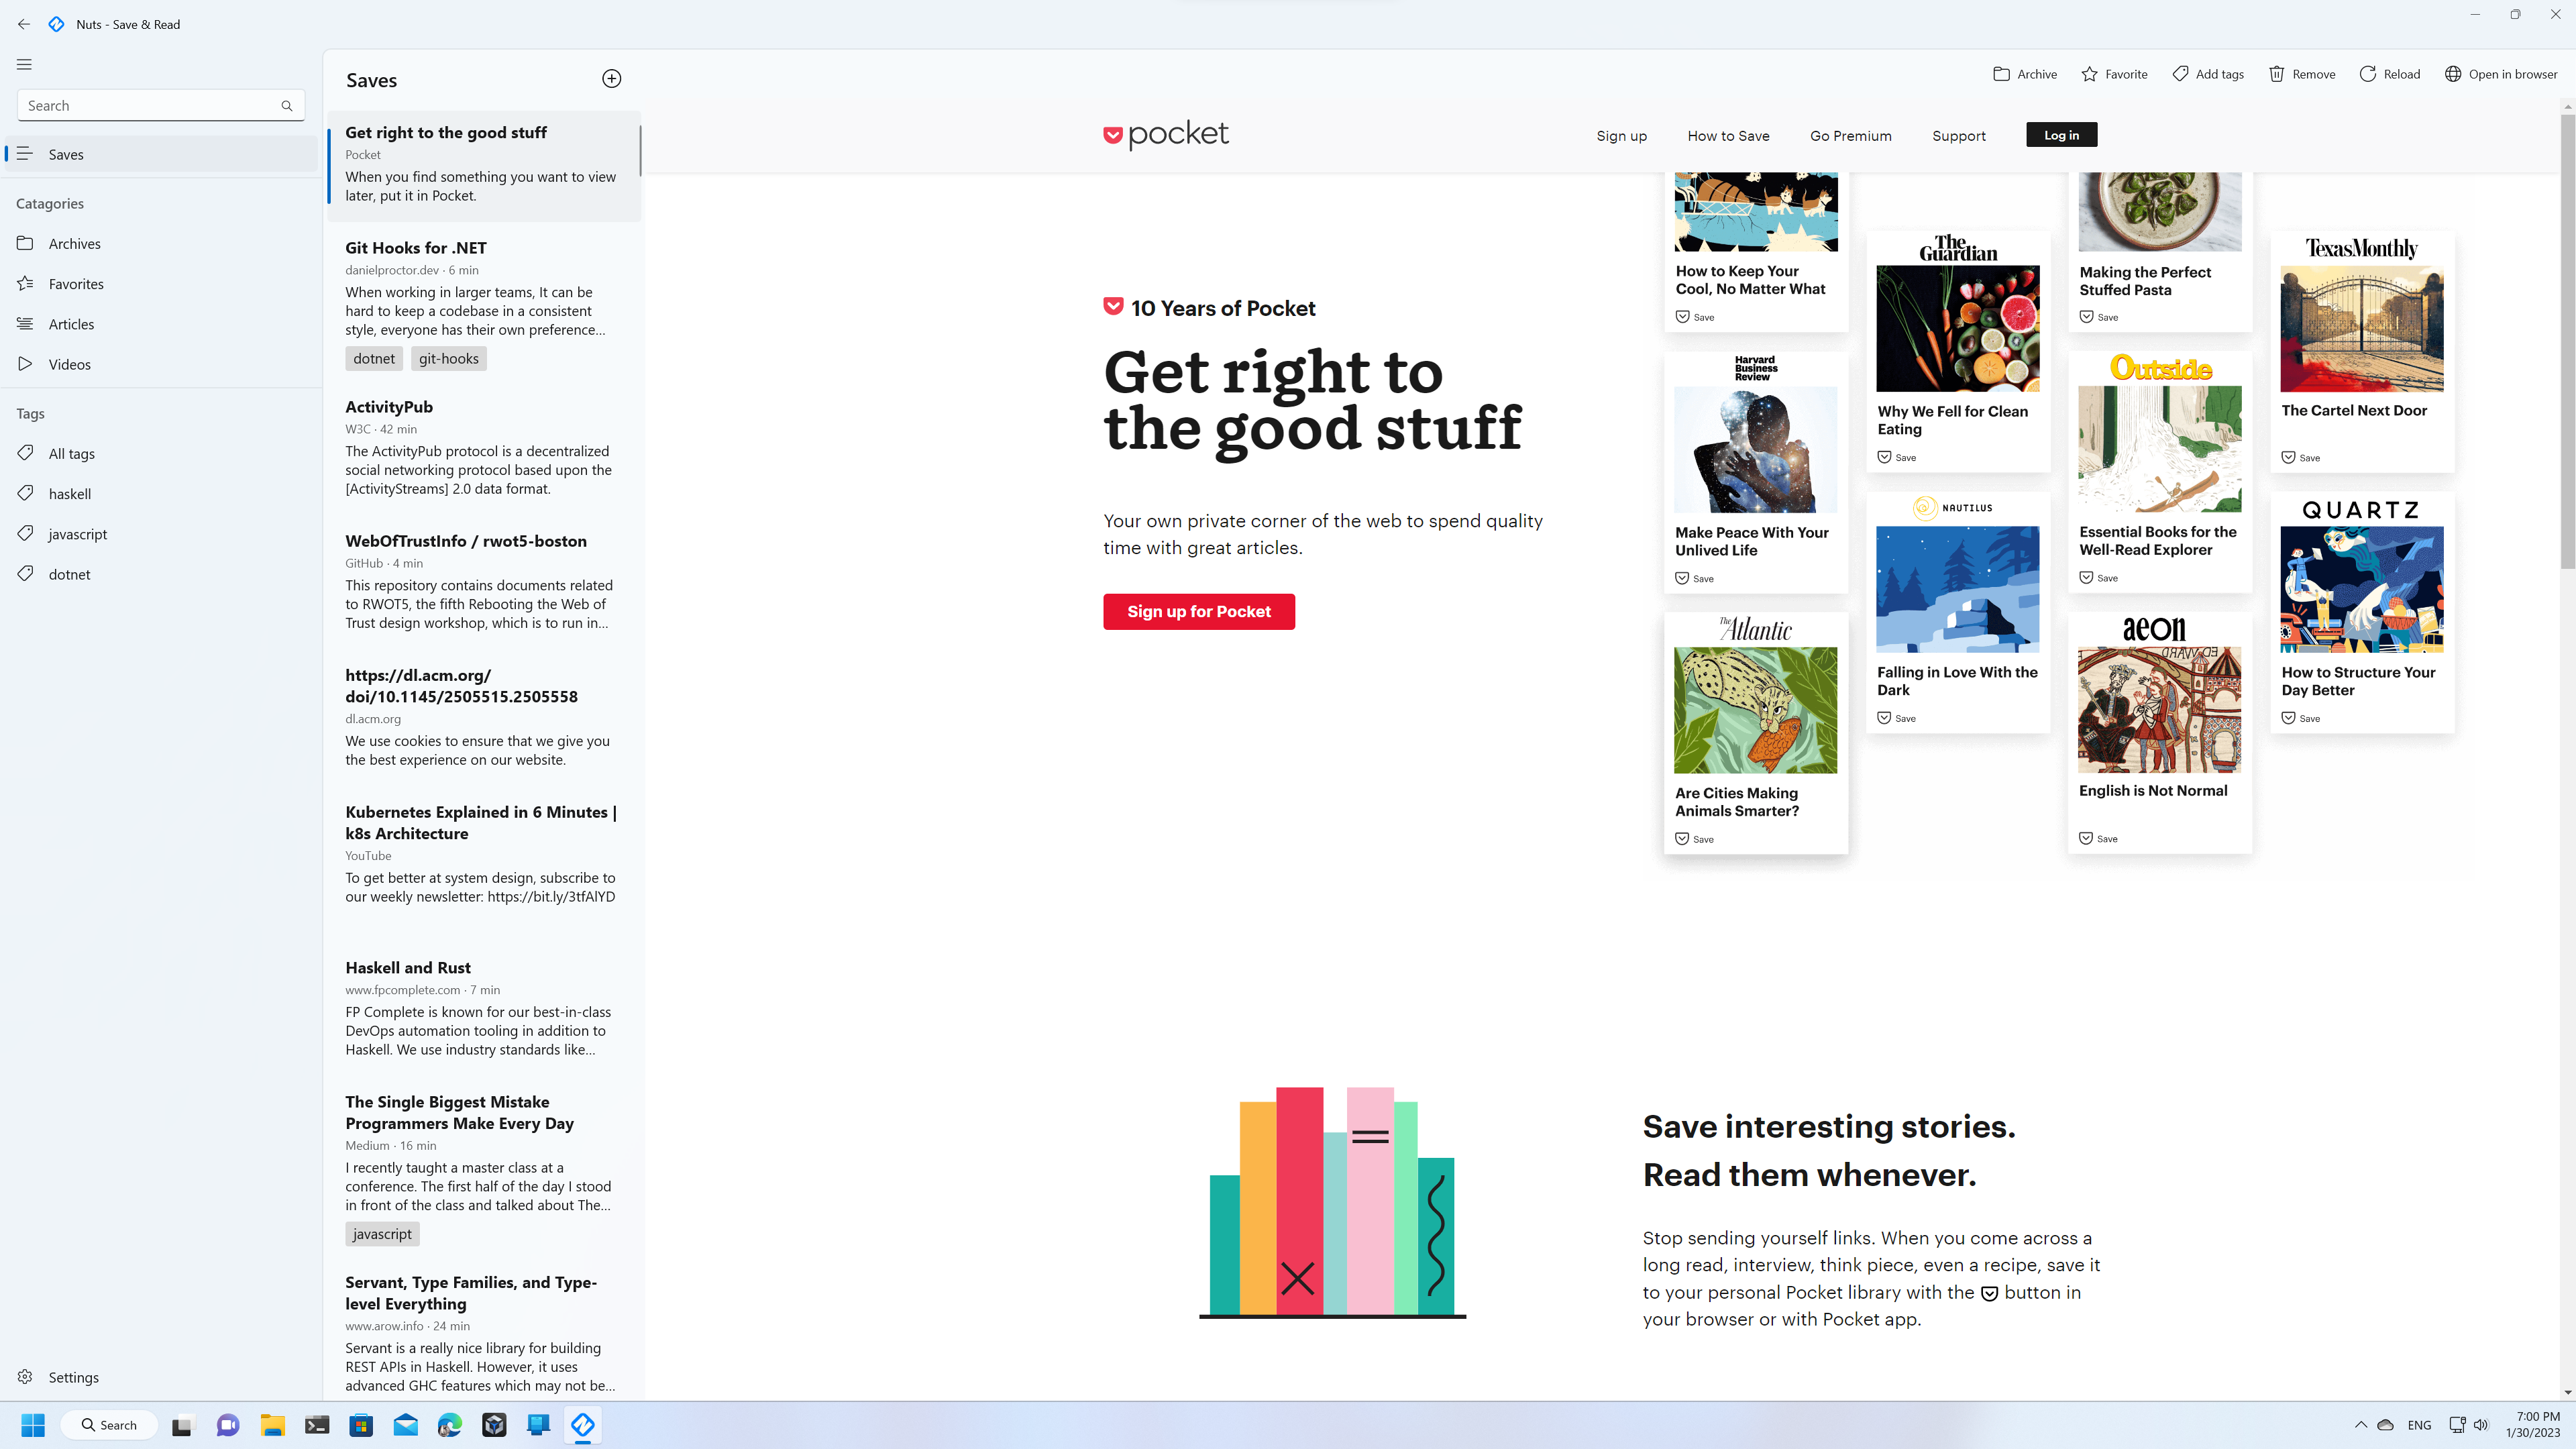Mark article as Favorite
The width and height of the screenshot is (2576, 1449).
(x=2113, y=74)
